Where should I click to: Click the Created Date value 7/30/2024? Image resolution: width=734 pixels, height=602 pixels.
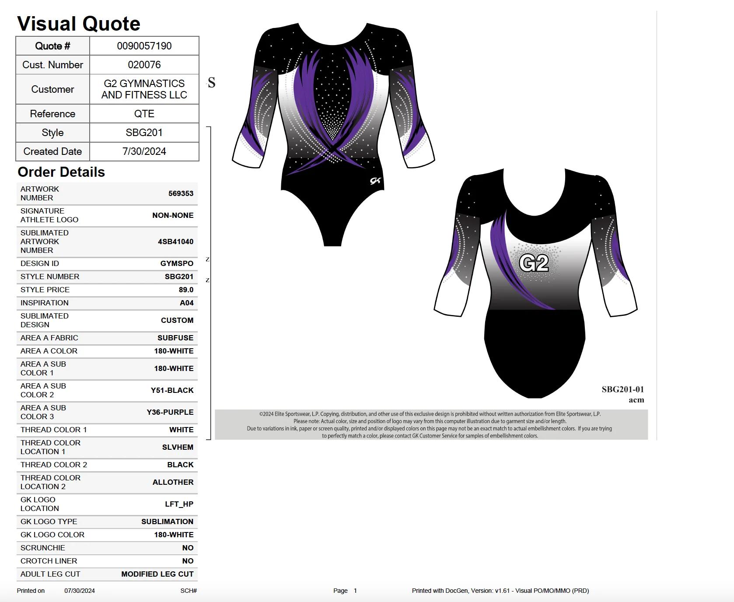pyautogui.click(x=144, y=151)
